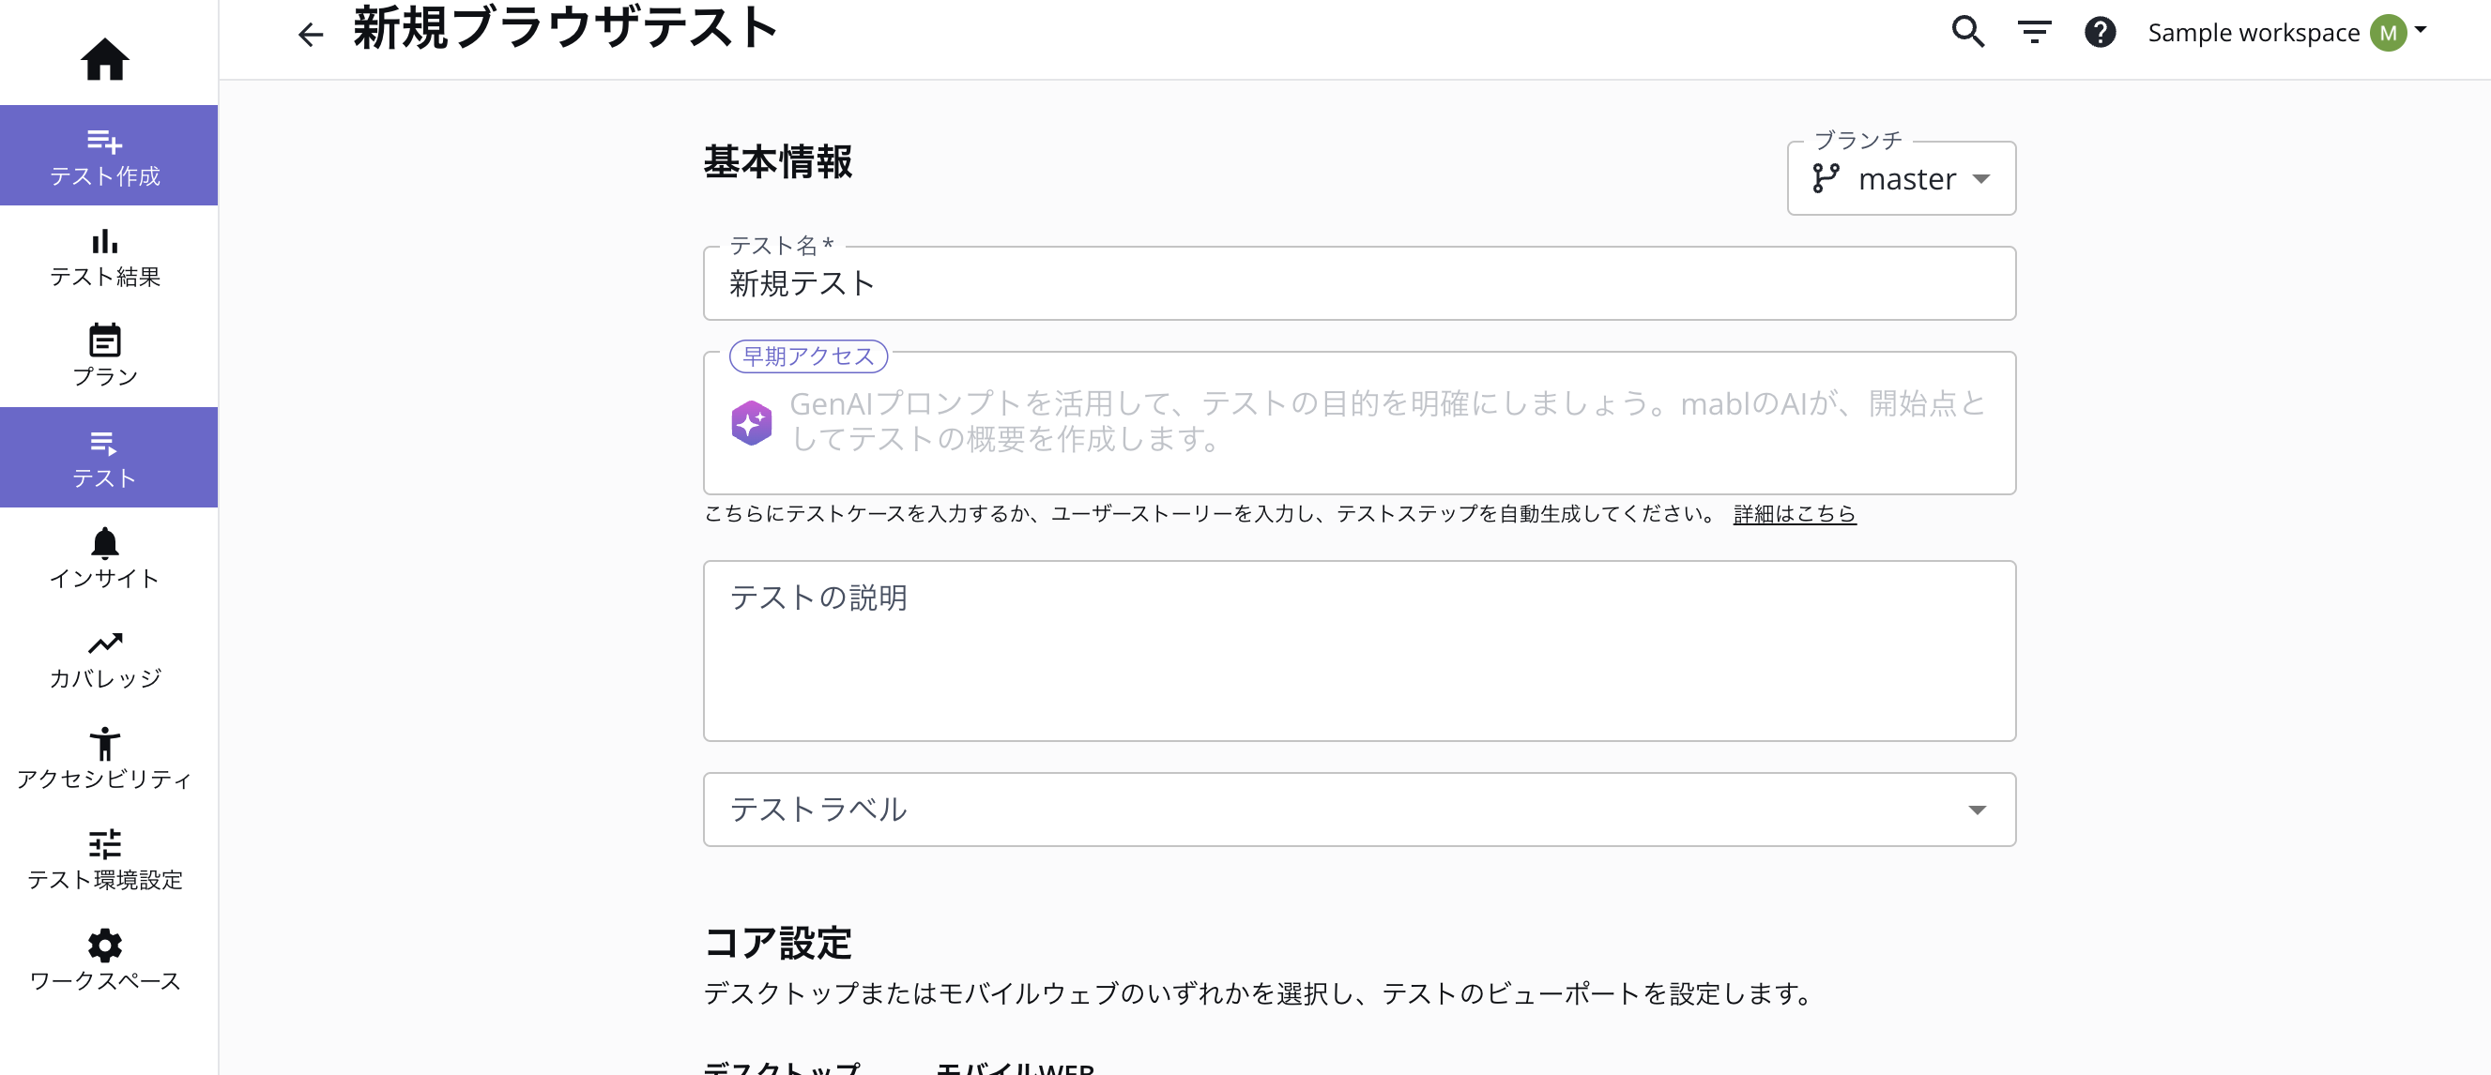Open search with the magnifier icon
The width and height of the screenshot is (2491, 1075).
click(x=1968, y=32)
